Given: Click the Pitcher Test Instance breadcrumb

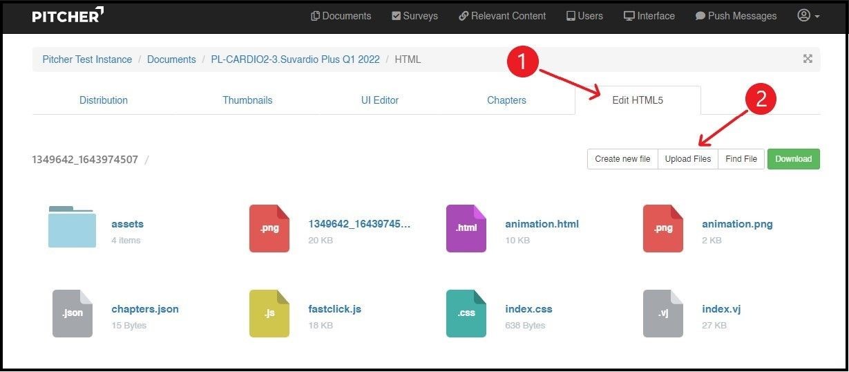Looking at the screenshot, I should point(87,59).
